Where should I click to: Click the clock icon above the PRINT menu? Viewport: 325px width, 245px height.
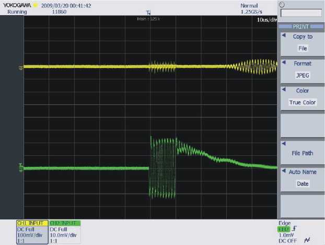pyautogui.click(x=283, y=5)
